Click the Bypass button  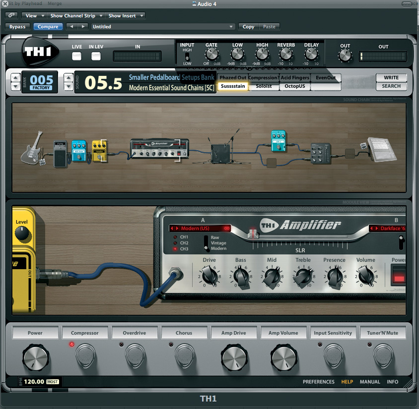17,27
